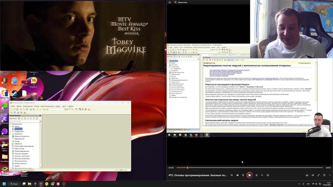Close the Конфигурация side panel
Viewport: 333px width, 187px height.
40,116
